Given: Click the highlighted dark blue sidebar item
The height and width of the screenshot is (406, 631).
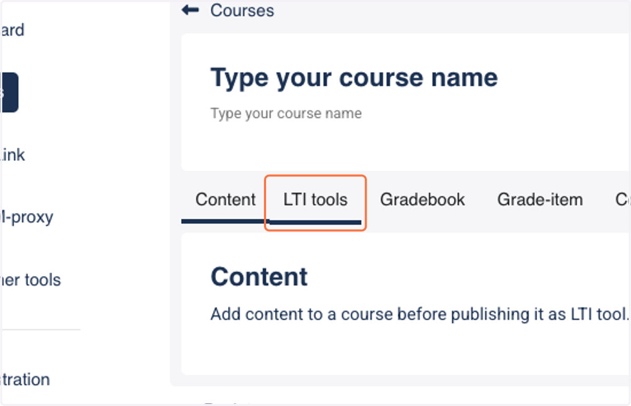Looking at the screenshot, I should click(x=9, y=93).
